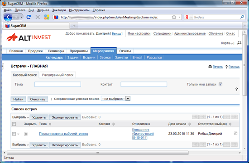Click the question mark help icon in search form

tap(236, 90)
